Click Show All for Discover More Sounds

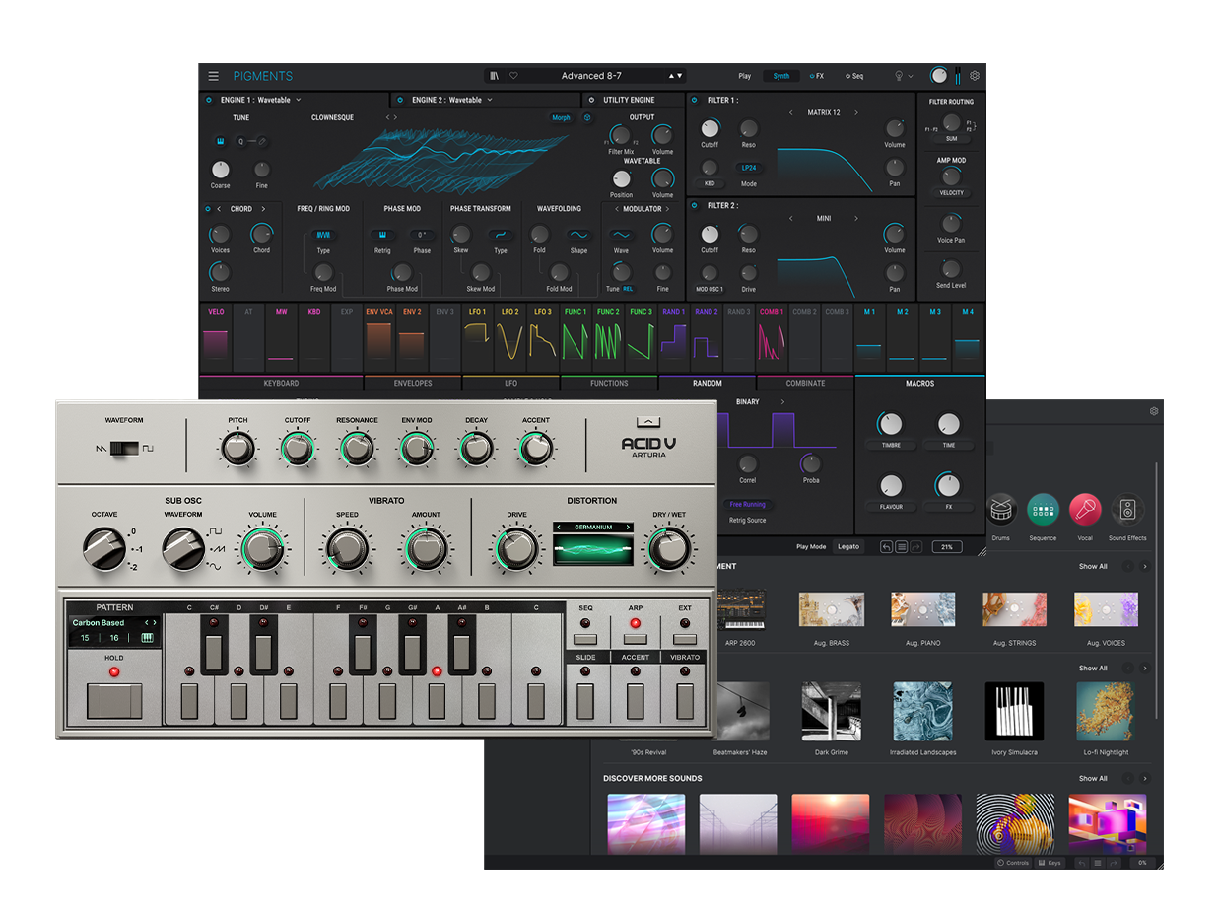click(x=1093, y=778)
